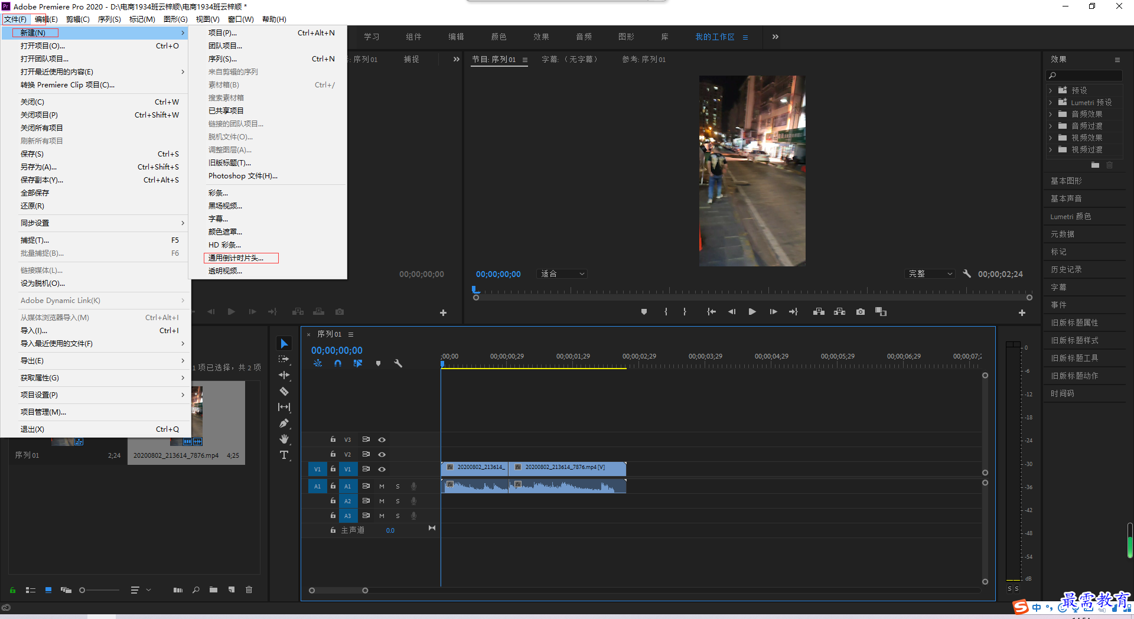Open the 历史记录 panel
The width and height of the screenshot is (1134, 619).
[1066, 269]
